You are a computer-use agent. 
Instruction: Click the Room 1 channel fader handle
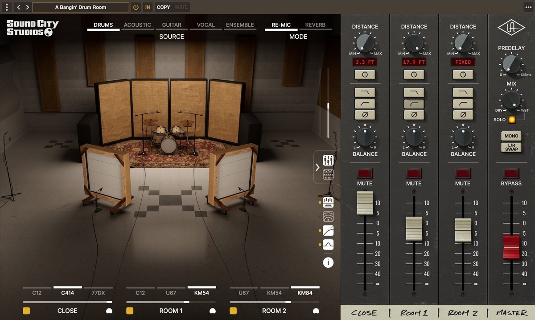tap(414, 229)
